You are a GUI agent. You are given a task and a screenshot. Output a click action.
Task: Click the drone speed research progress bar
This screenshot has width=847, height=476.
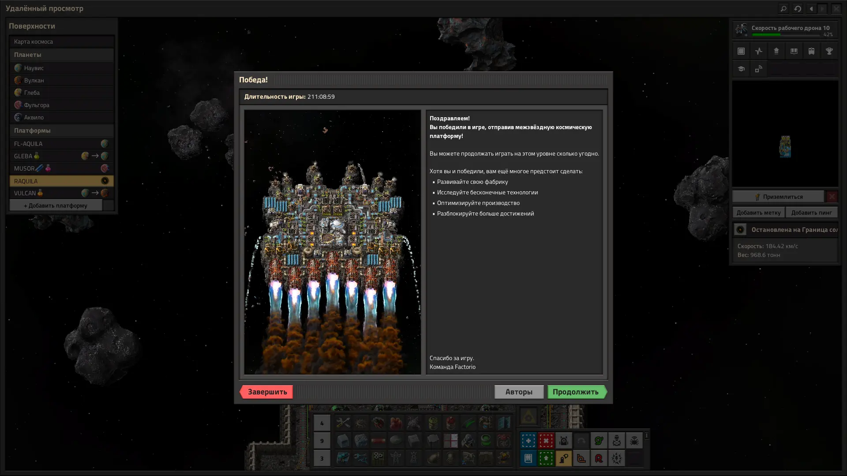coord(786,34)
